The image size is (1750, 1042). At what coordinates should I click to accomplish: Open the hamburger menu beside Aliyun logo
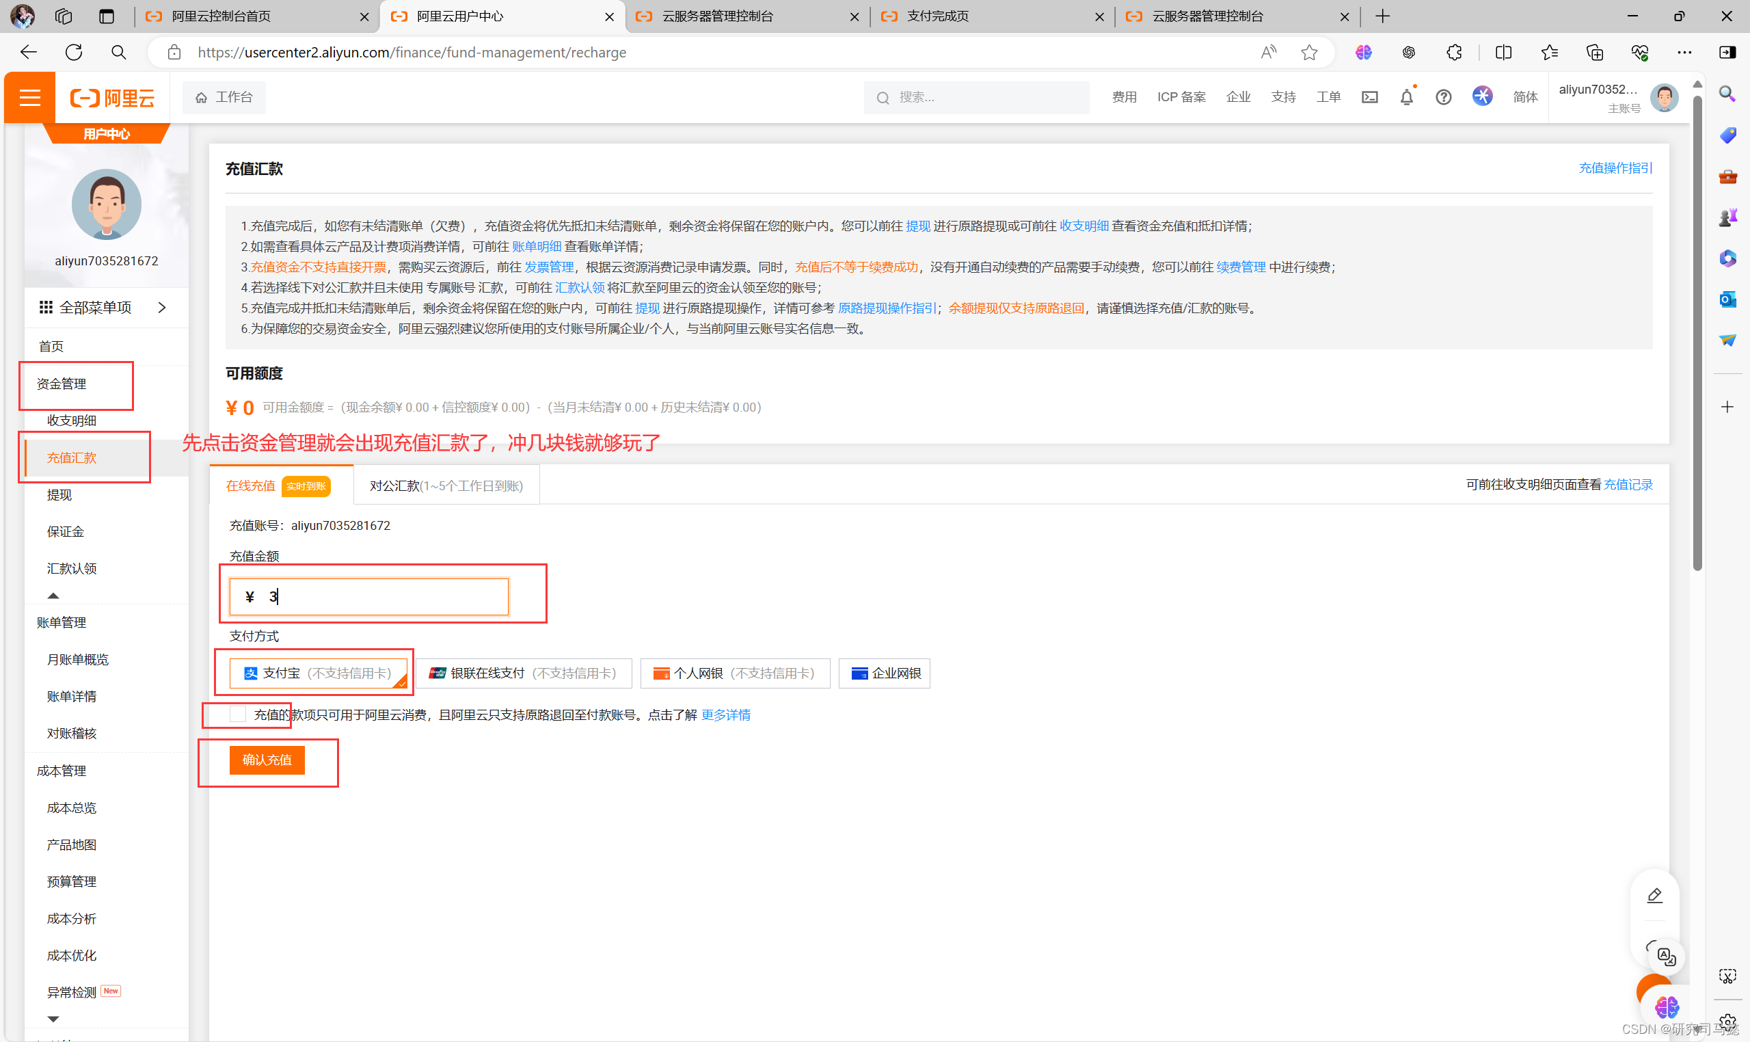(29, 98)
